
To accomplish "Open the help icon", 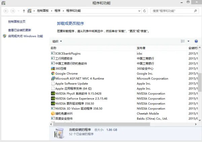I will pos(196,41).
